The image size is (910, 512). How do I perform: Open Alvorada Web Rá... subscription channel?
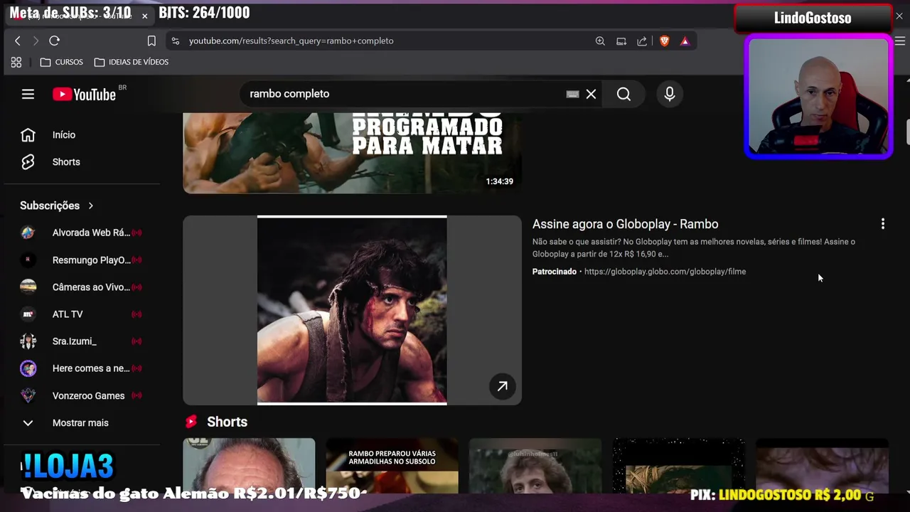[x=82, y=233]
